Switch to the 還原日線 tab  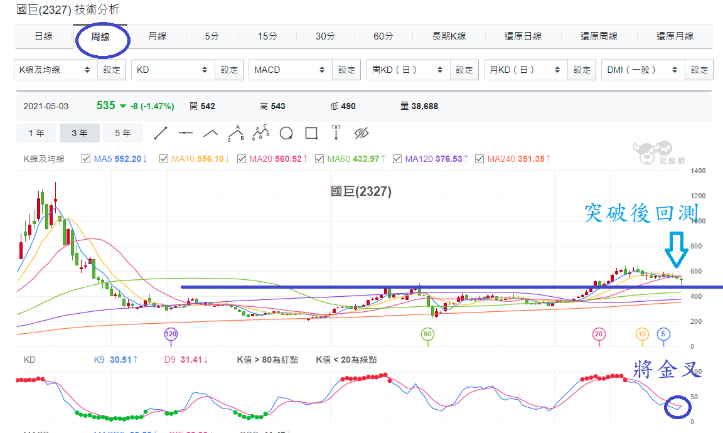pyautogui.click(x=523, y=36)
